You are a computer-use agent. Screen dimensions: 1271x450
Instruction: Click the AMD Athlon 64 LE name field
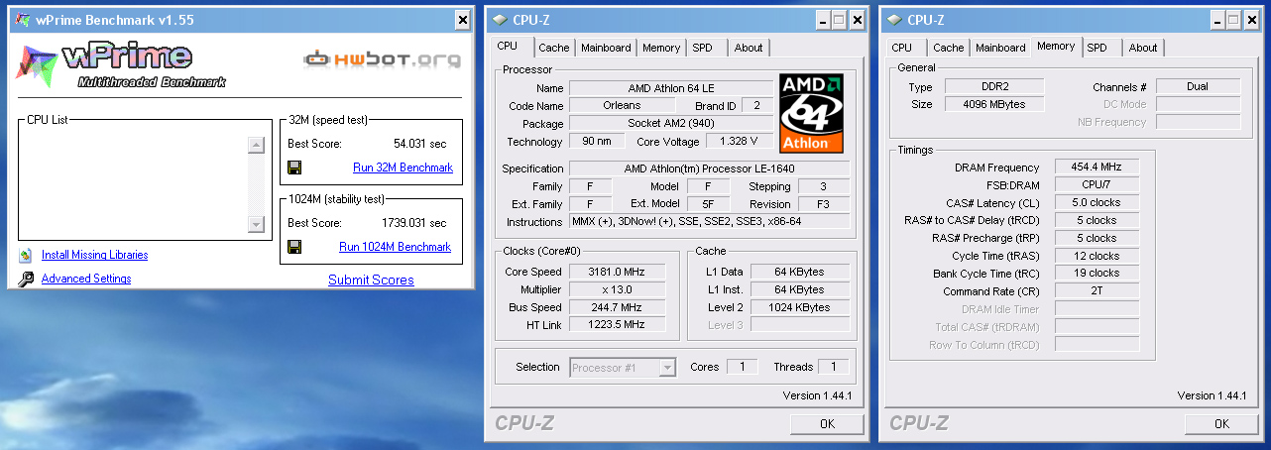coord(671,88)
